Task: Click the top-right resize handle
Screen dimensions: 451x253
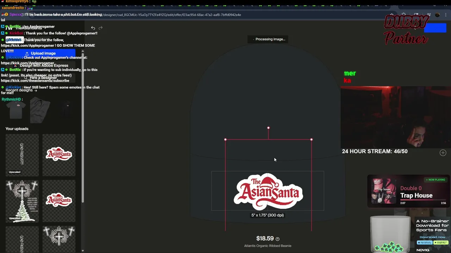Action: click(311, 140)
